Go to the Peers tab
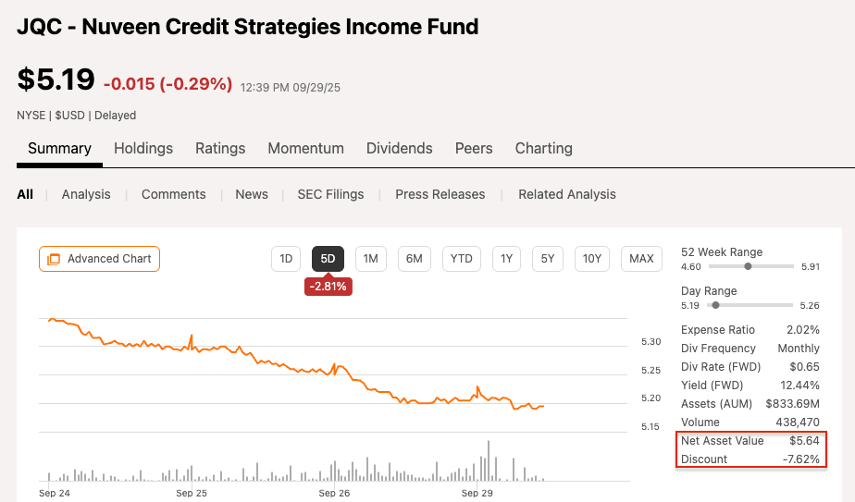Viewport: 855px width, 502px height. click(474, 149)
